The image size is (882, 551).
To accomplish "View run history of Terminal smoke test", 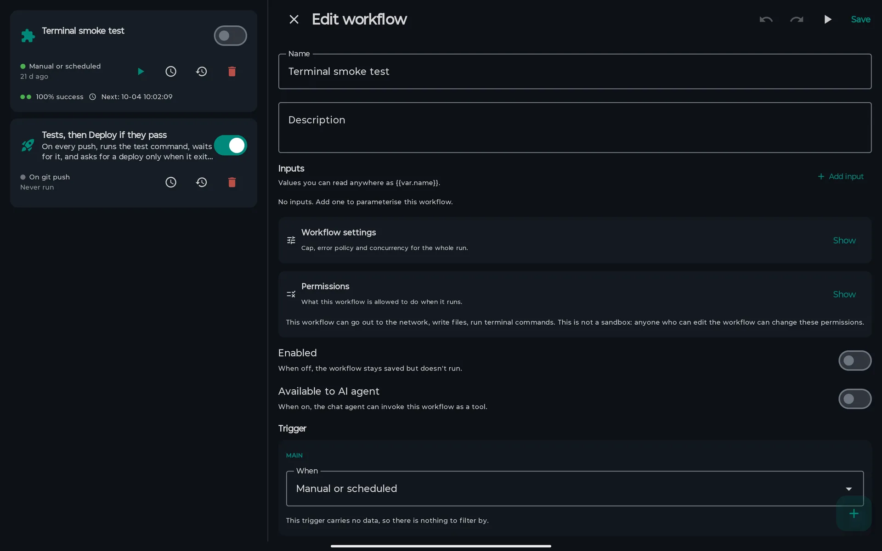I will click(201, 72).
